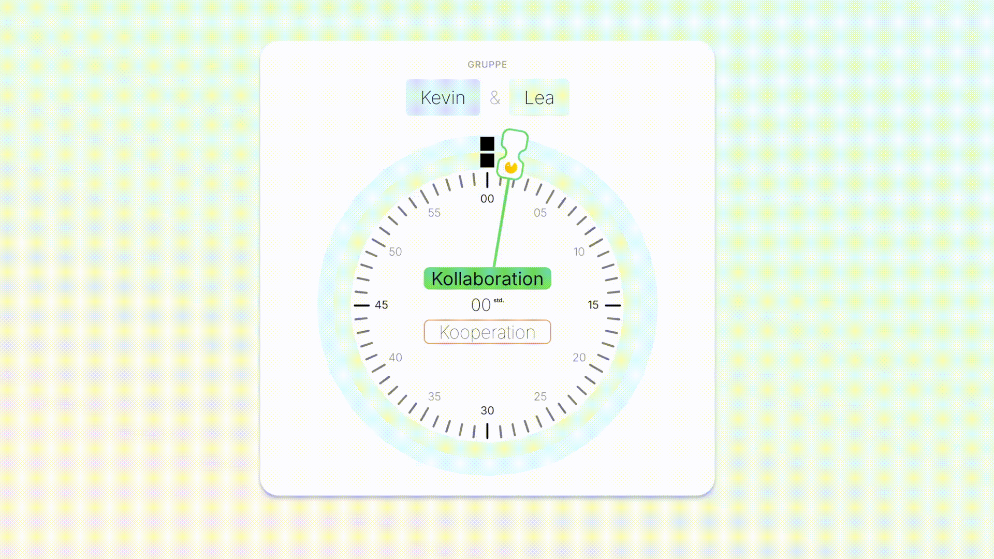Image resolution: width=994 pixels, height=559 pixels.
Task: Click the GRUPPE heading
Action: click(487, 65)
